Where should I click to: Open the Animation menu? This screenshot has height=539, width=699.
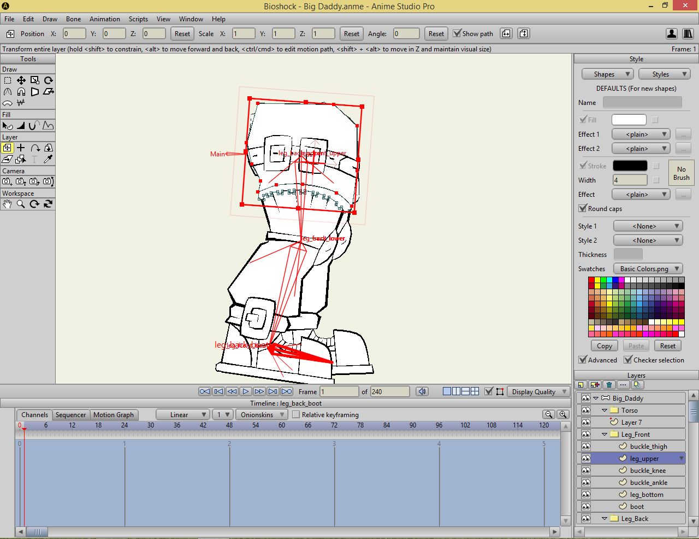click(x=105, y=19)
